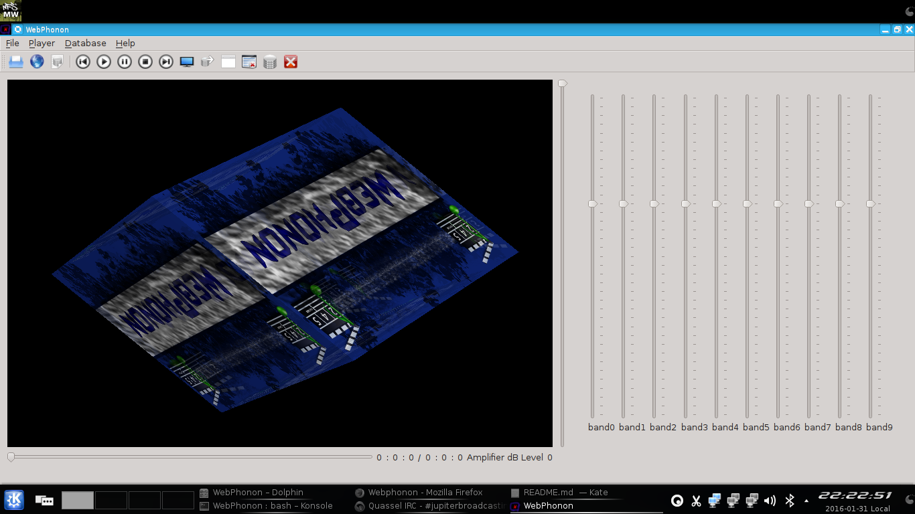Open the clipboard scissors tray icon
This screenshot has width=915, height=514.
pos(696,500)
